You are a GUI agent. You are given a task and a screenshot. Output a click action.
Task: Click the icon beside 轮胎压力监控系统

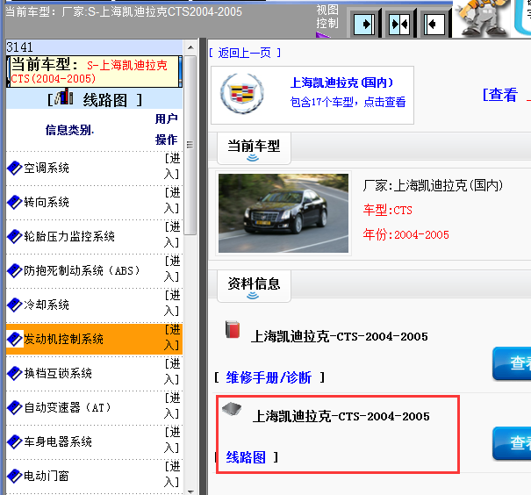click(x=15, y=236)
